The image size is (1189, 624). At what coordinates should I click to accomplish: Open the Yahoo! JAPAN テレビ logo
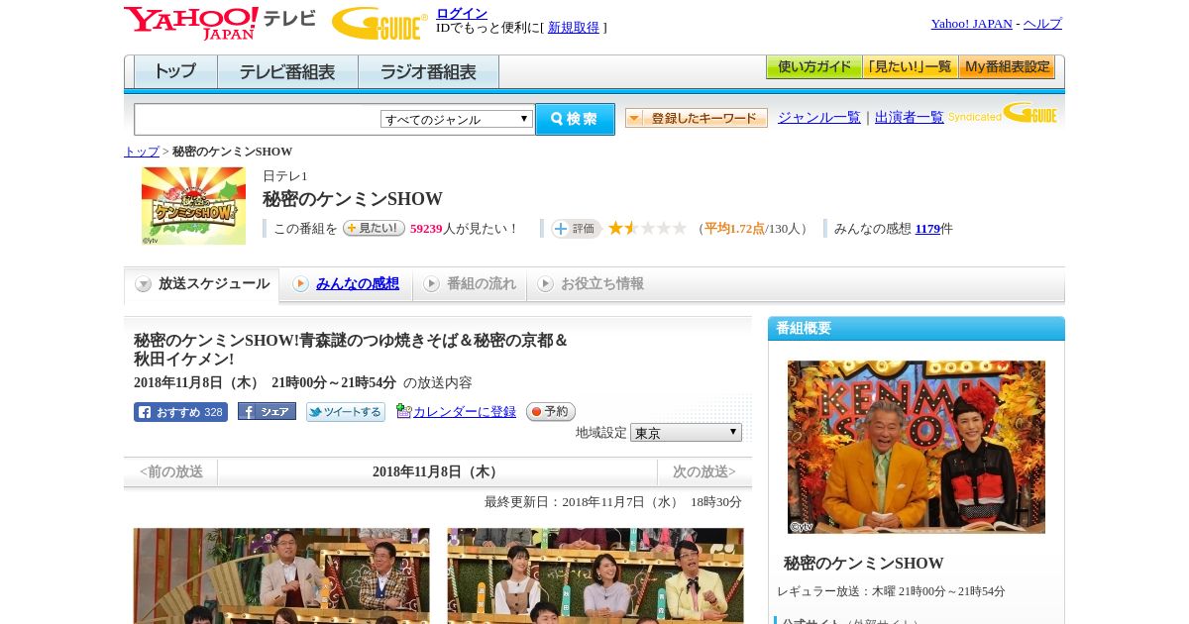pyautogui.click(x=220, y=23)
